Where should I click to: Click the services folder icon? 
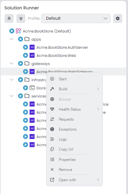pos(27,96)
